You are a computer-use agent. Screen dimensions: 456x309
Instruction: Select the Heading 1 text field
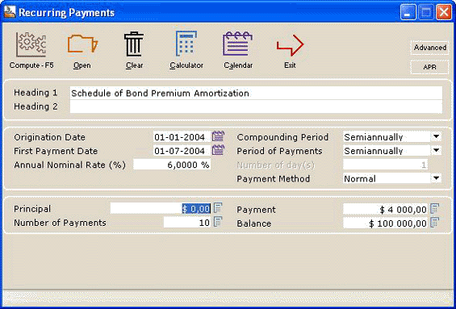pos(256,93)
